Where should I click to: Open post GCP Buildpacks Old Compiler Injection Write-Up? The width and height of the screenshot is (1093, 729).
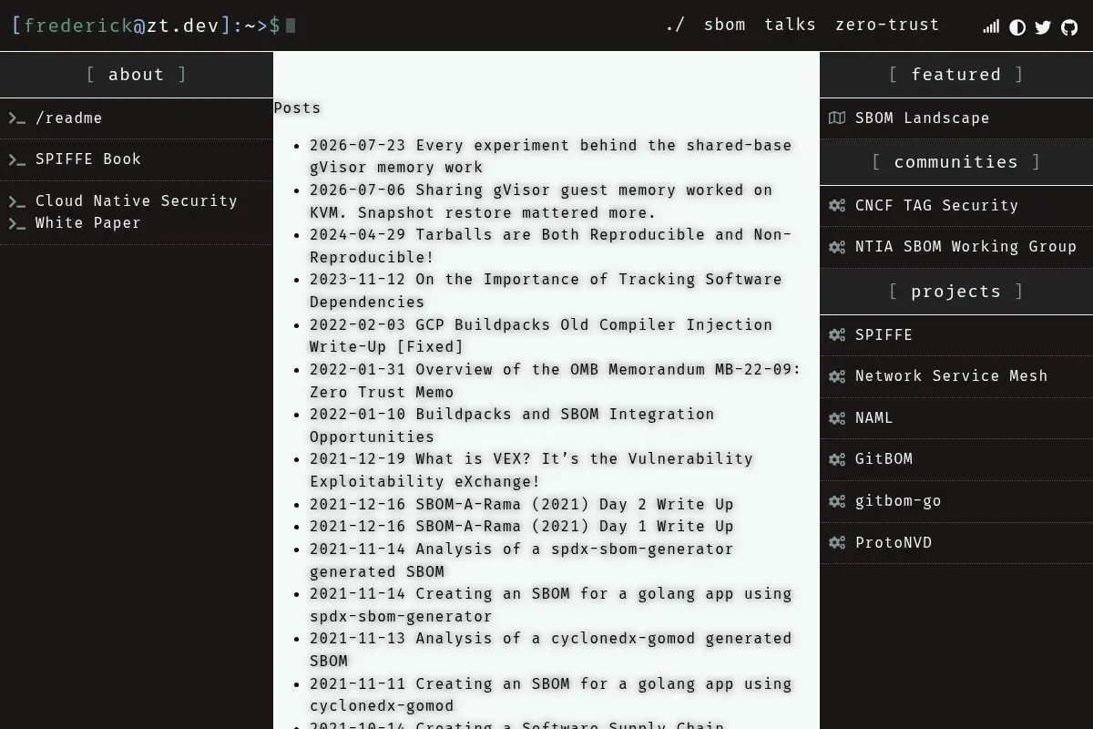pos(541,335)
